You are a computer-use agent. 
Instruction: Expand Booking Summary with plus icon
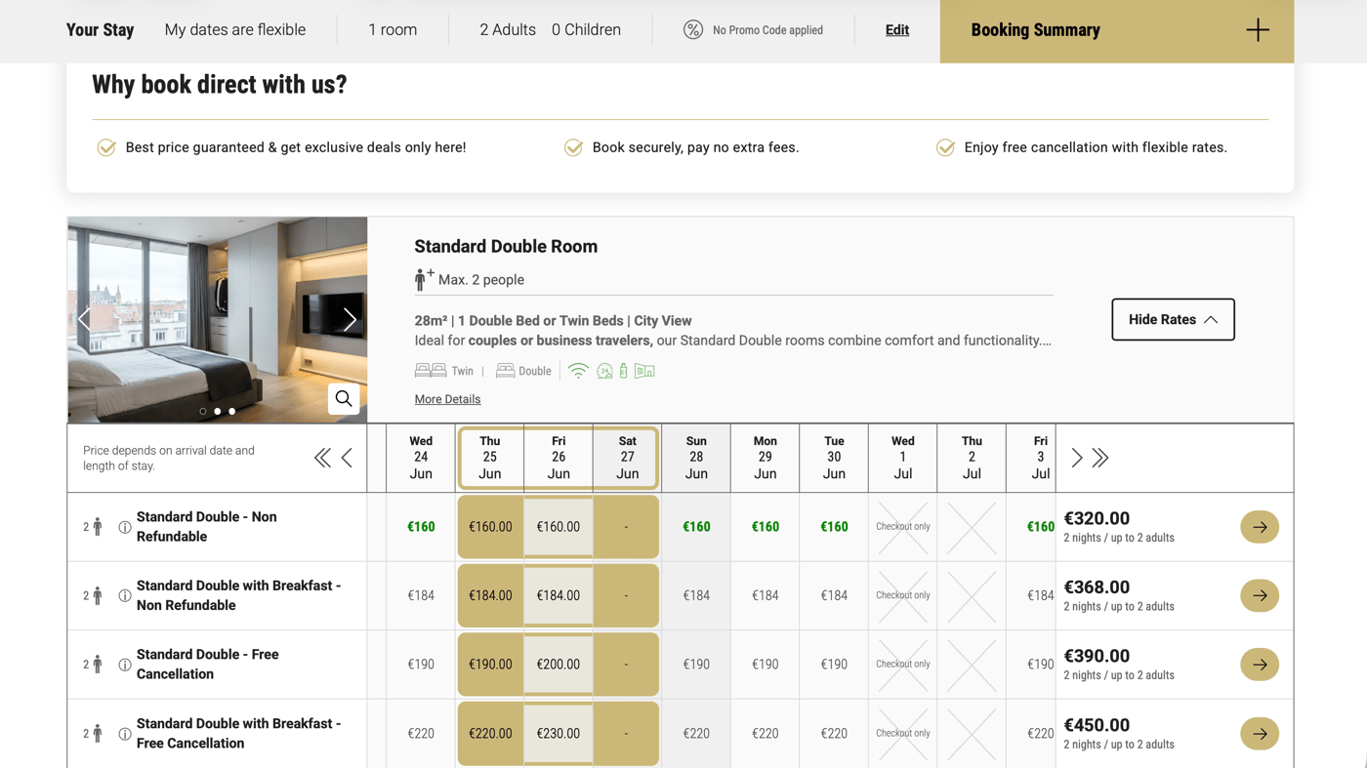[1258, 30]
